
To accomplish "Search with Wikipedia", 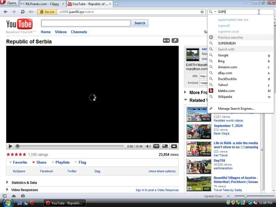I will [x=241, y=97].
